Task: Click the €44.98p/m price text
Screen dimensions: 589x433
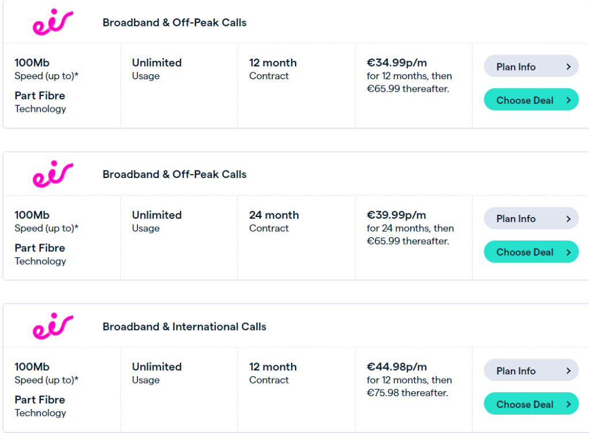Action: 397,366
